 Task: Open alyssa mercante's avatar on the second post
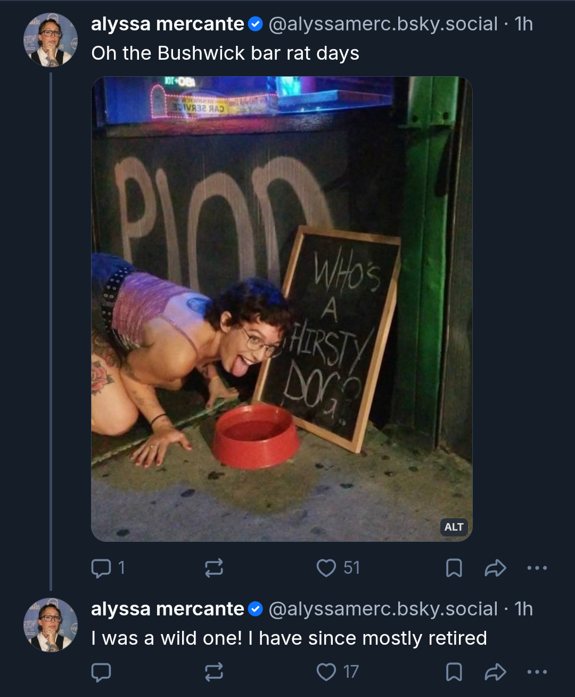[51, 625]
